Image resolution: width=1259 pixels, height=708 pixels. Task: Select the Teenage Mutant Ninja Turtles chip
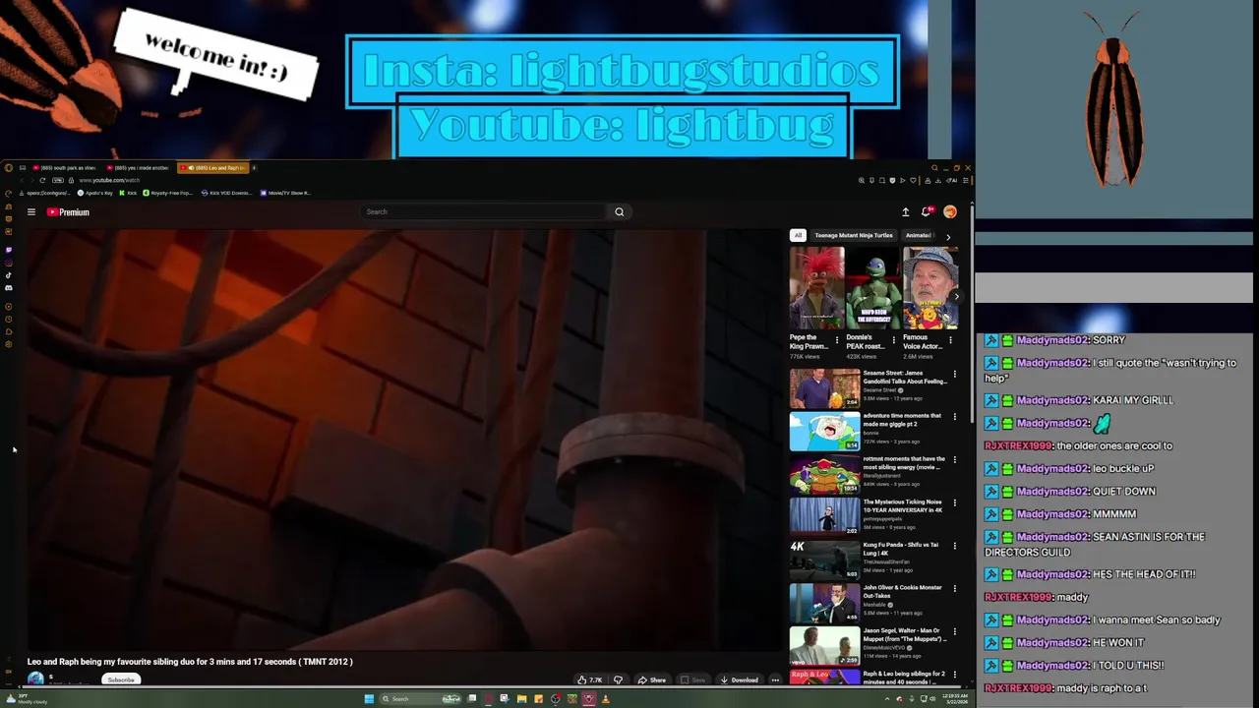(854, 235)
